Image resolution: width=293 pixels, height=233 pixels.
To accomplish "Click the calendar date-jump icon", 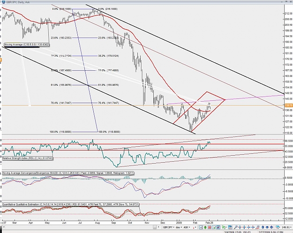I will [x=230, y=227].
